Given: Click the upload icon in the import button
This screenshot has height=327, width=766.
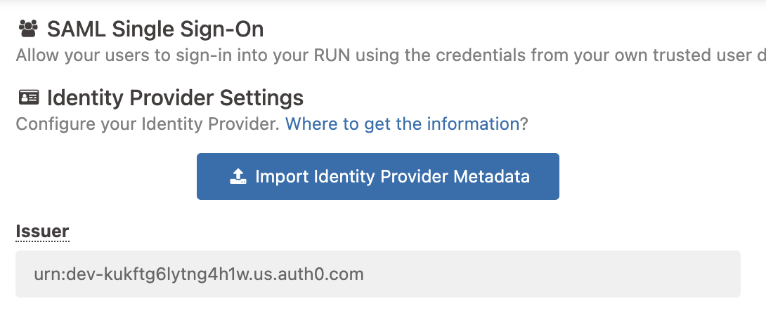Looking at the screenshot, I should (239, 176).
